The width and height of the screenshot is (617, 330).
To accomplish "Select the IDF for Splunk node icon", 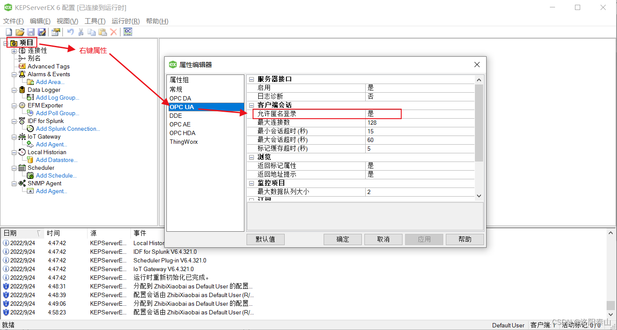I will (x=22, y=121).
